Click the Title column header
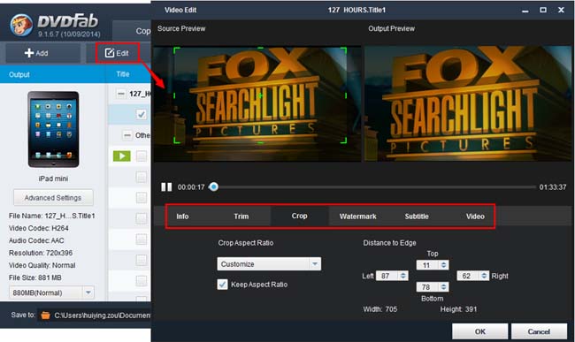This screenshot has height=342, width=575. 123,74
